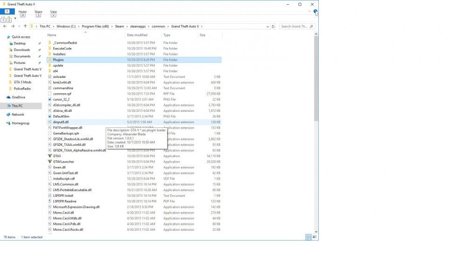The width and height of the screenshot is (466, 262).
Task: Open Quick access in navigation pane
Action: 21,37
